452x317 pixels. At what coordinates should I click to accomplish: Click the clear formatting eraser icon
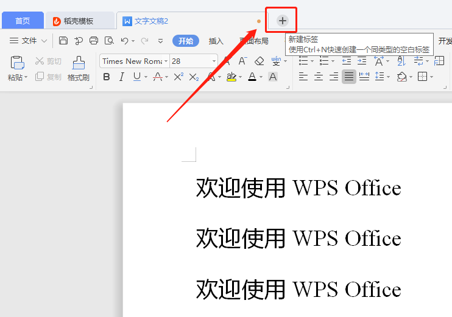pos(259,61)
